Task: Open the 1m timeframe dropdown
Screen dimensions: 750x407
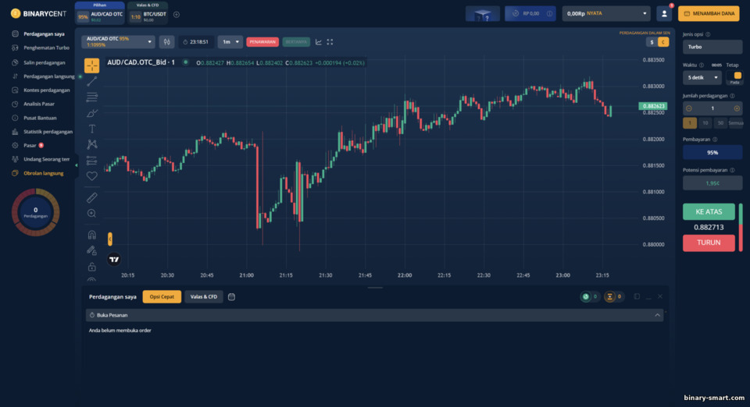Action: pyautogui.click(x=230, y=42)
